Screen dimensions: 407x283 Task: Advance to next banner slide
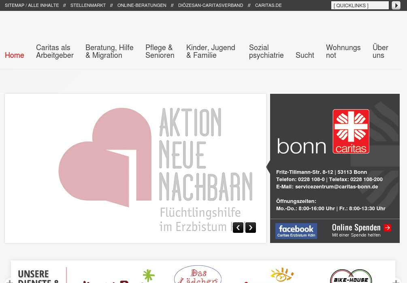[x=251, y=228]
